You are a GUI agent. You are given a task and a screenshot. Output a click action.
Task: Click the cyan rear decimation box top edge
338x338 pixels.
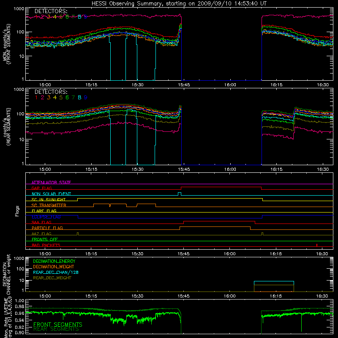(x=274, y=281)
